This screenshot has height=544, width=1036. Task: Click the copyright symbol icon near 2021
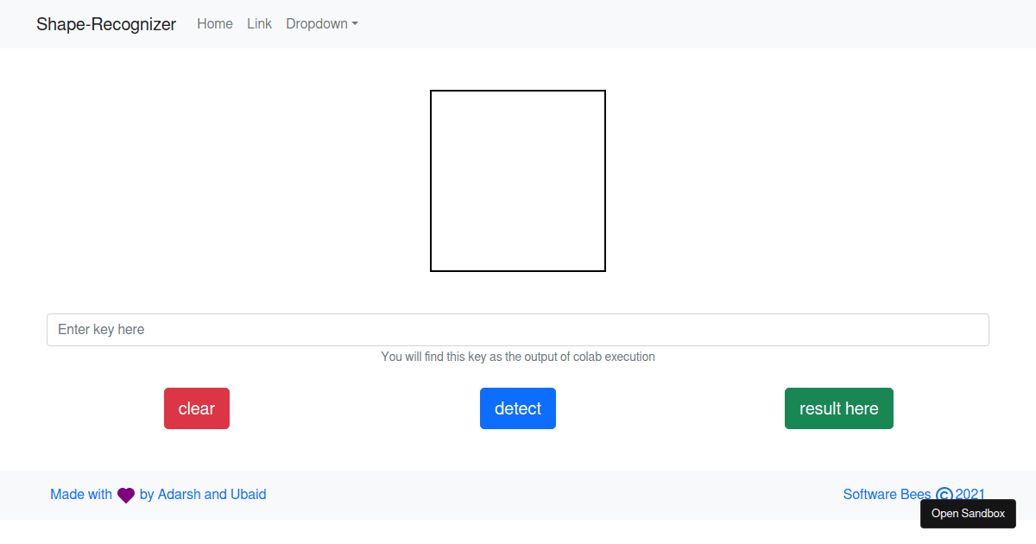tap(944, 495)
